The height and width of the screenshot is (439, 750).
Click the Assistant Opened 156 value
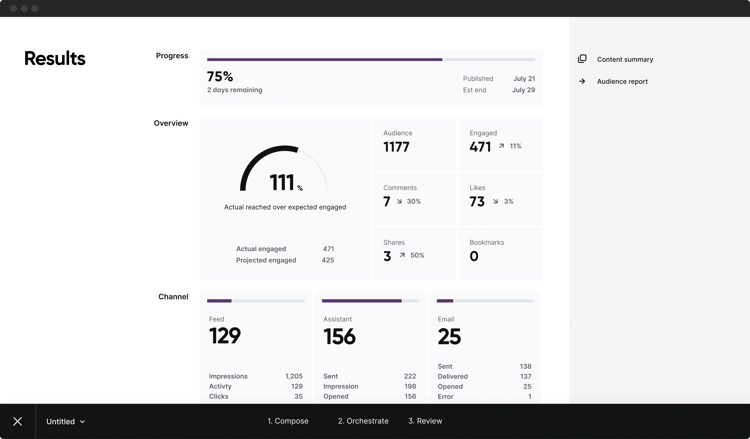(410, 396)
